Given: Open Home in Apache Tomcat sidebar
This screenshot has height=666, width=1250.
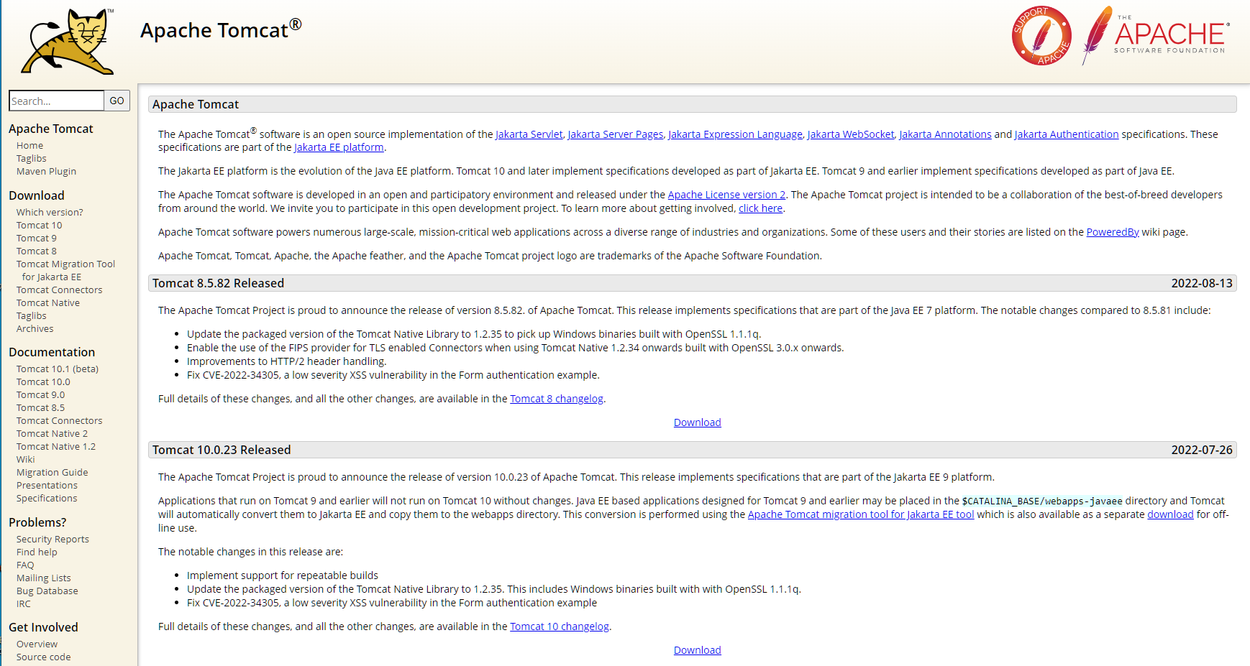Looking at the screenshot, I should 30,145.
